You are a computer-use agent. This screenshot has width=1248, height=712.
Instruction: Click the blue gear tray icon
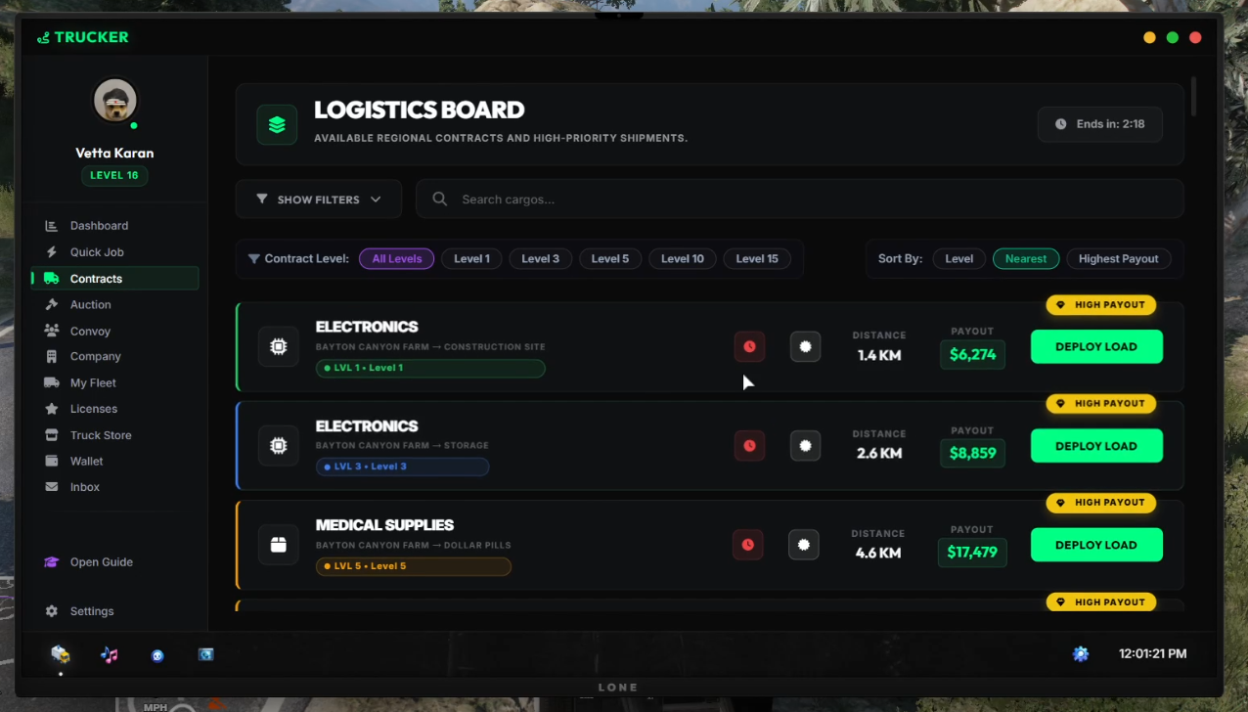point(1081,654)
